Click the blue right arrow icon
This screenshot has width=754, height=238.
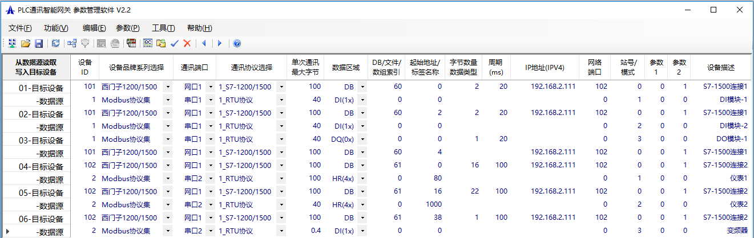(x=220, y=43)
